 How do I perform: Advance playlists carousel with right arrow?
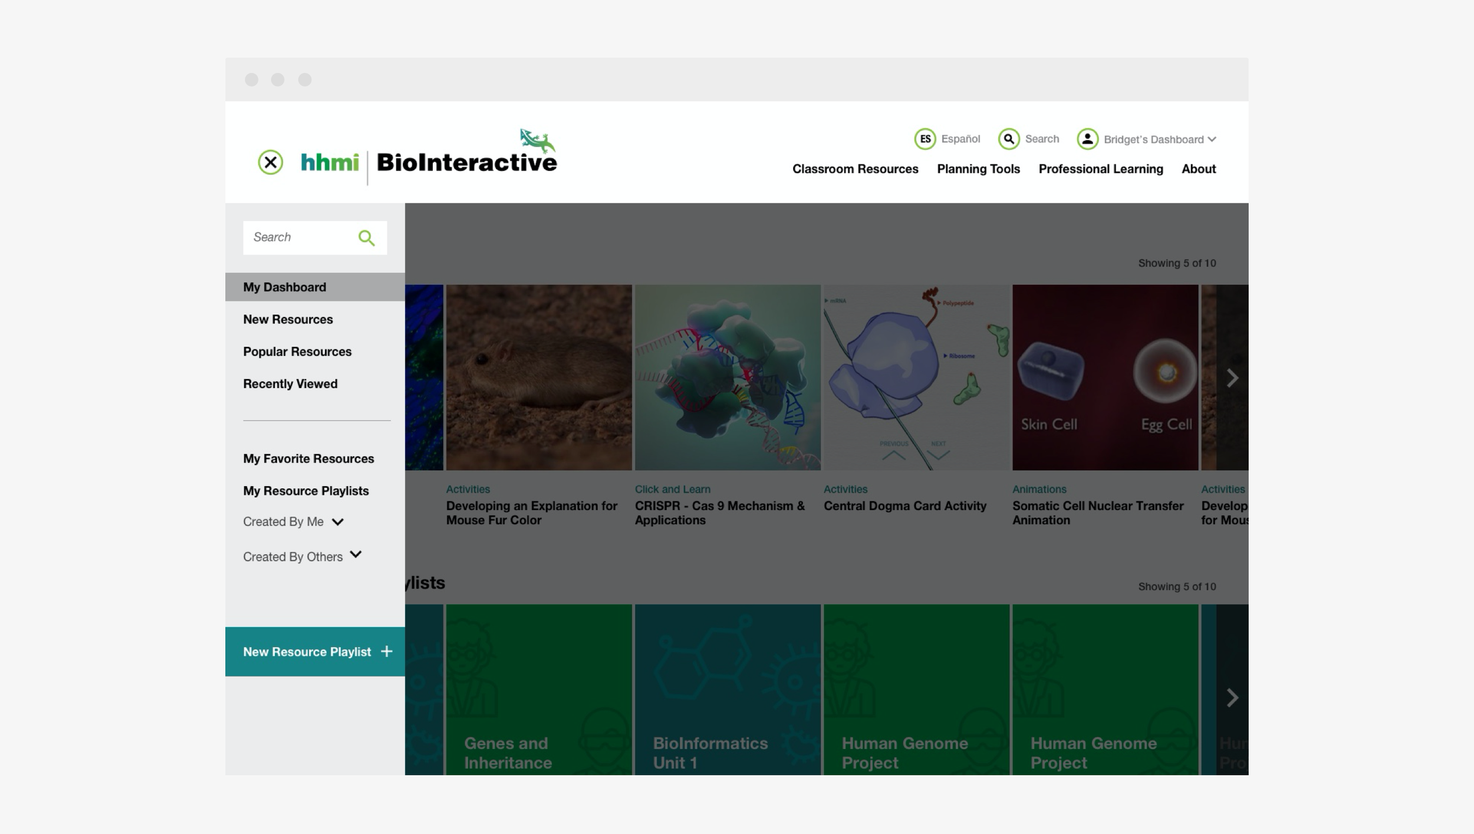[1232, 698]
